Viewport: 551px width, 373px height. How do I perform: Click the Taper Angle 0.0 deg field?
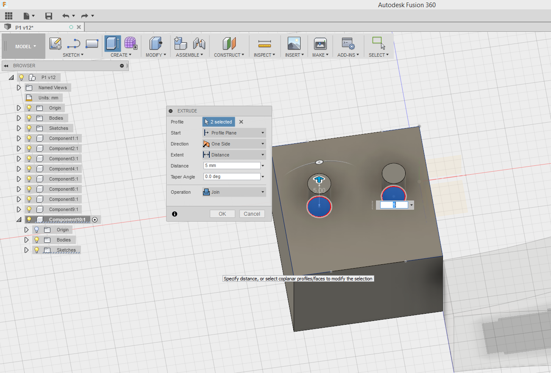(x=232, y=177)
